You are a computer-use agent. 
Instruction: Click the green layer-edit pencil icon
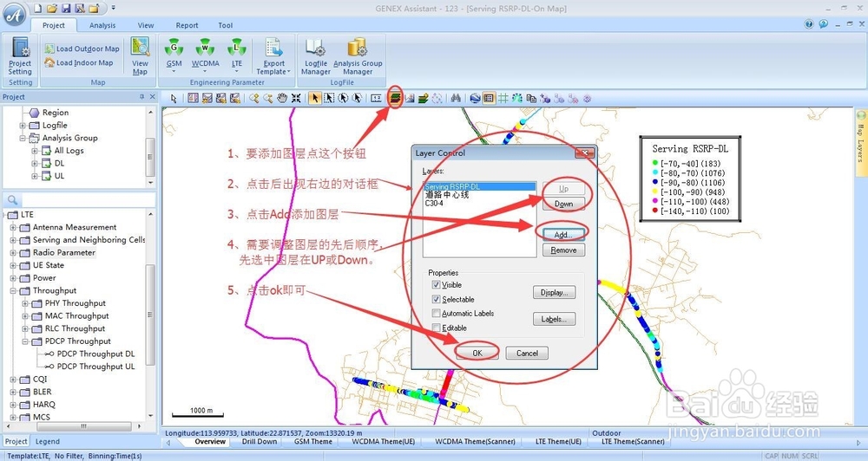tap(424, 99)
